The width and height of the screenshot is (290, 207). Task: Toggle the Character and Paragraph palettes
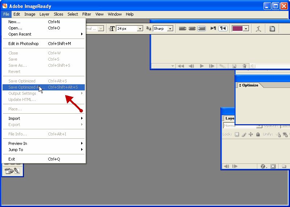coord(272,29)
